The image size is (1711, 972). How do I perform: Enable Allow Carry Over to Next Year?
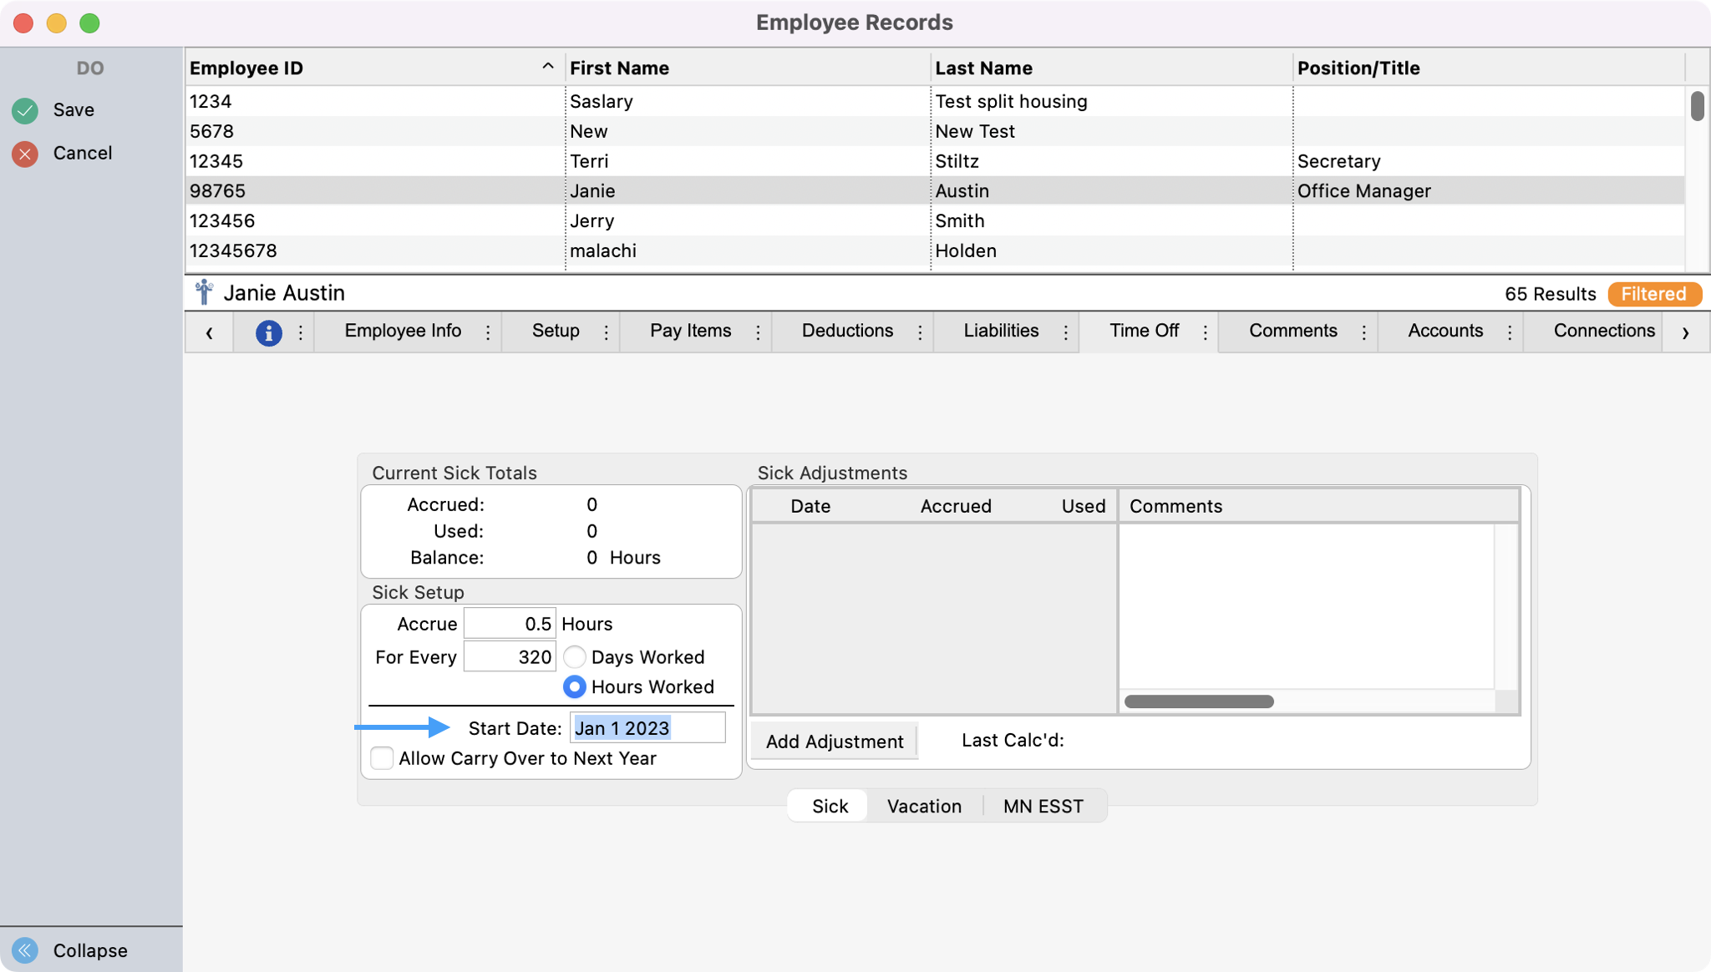(382, 758)
